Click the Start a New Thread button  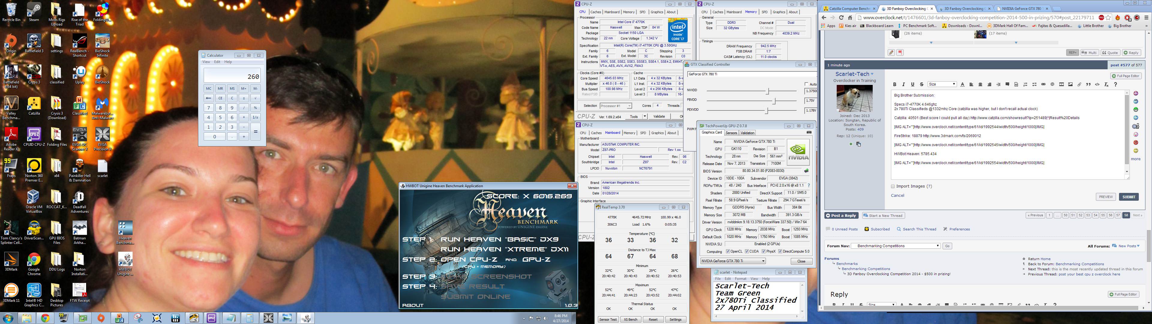883,216
